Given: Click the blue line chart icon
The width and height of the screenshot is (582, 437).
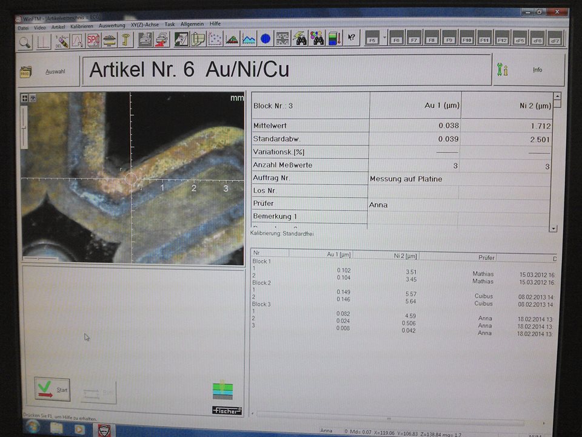Looking at the screenshot, I should pos(249,38).
